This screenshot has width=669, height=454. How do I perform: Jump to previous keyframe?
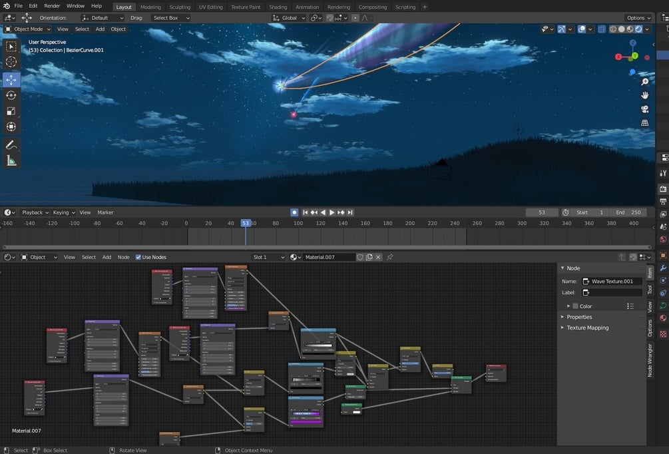[x=314, y=212]
